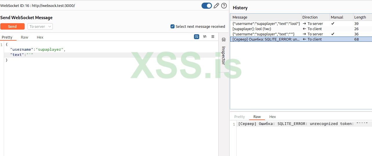Switch to the Pretty tab in message editor
The image size is (372, 156).
(x=7, y=37)
